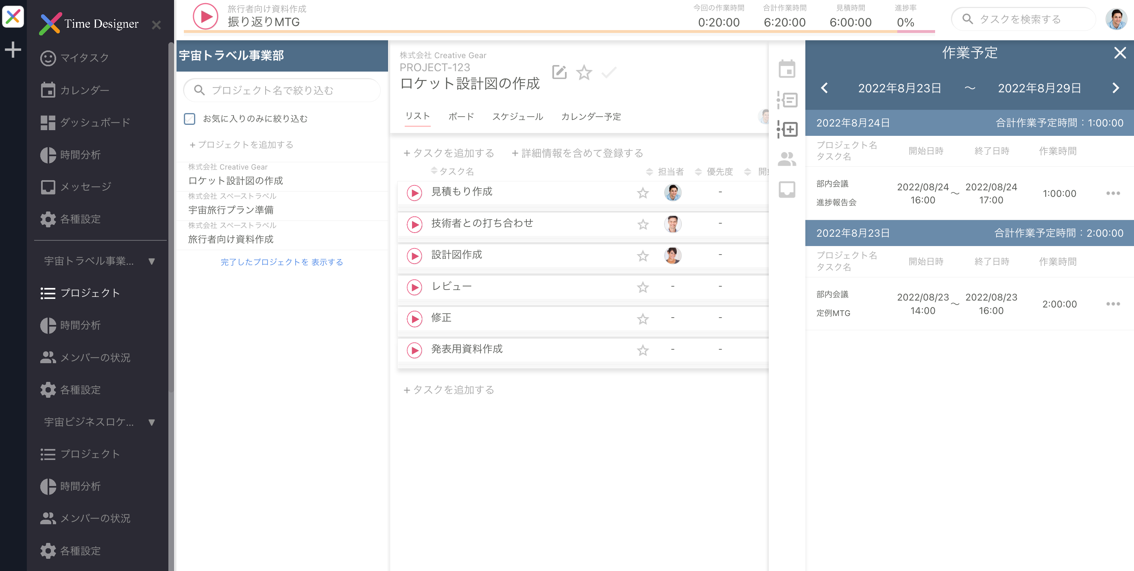1134x571 pixels.
Task: Start timer for 見積もり作成 task
Action: coord(414,192)
